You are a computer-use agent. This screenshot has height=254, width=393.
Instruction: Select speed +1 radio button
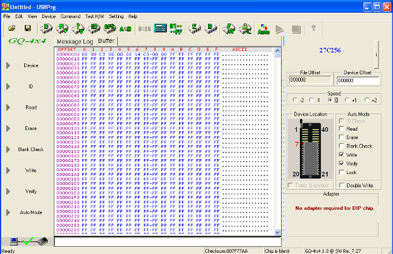tap(347, 100)
